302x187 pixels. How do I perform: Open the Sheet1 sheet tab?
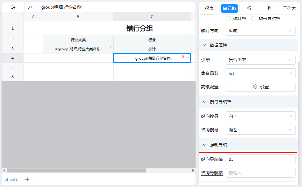pos(11,179)
